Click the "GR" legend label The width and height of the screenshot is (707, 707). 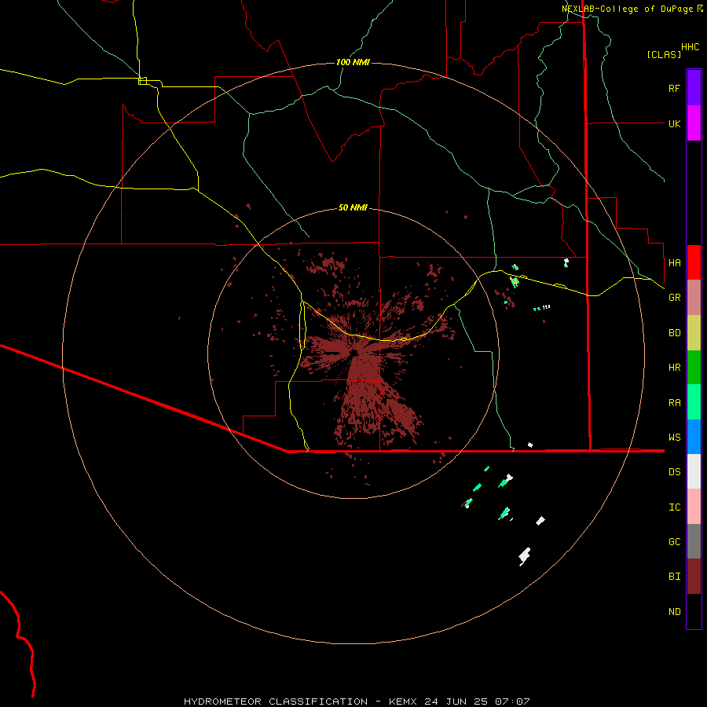click(674, 298)
